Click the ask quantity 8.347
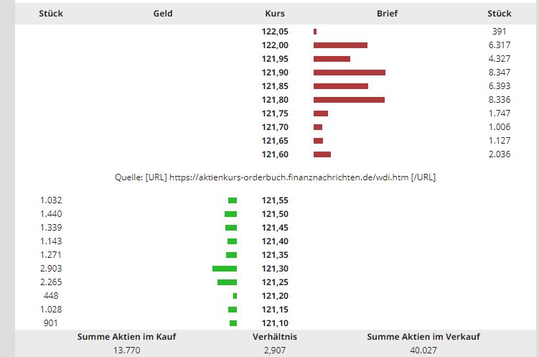Screen dimensions: 539x357 [499, 73]
